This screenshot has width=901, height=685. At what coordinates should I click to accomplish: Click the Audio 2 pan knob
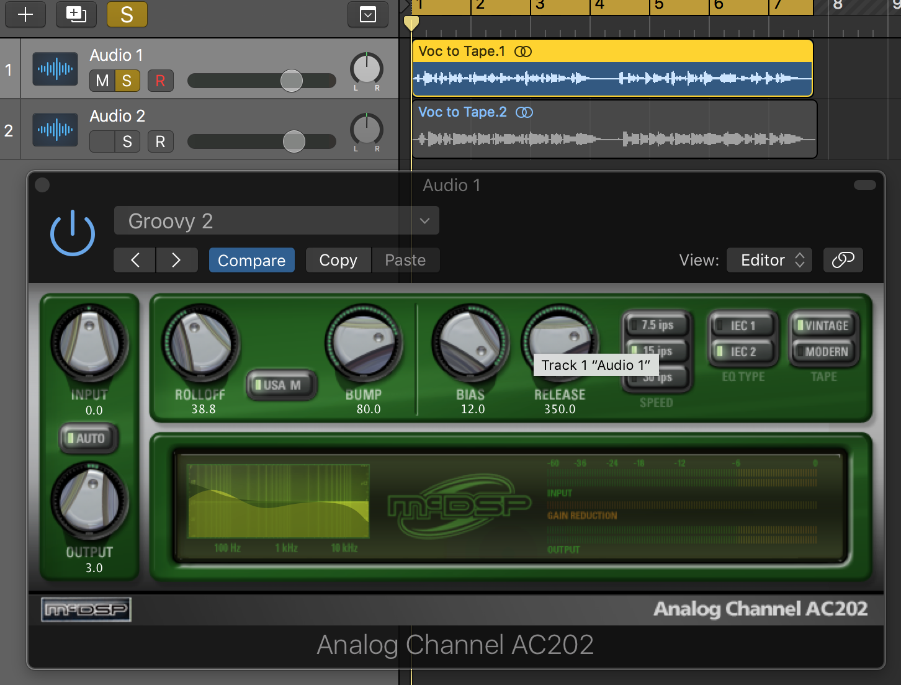coord(367,130)
